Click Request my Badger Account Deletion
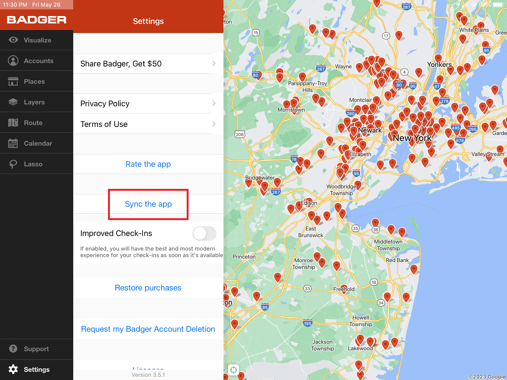The image size is (507, 380). point(148,329)
